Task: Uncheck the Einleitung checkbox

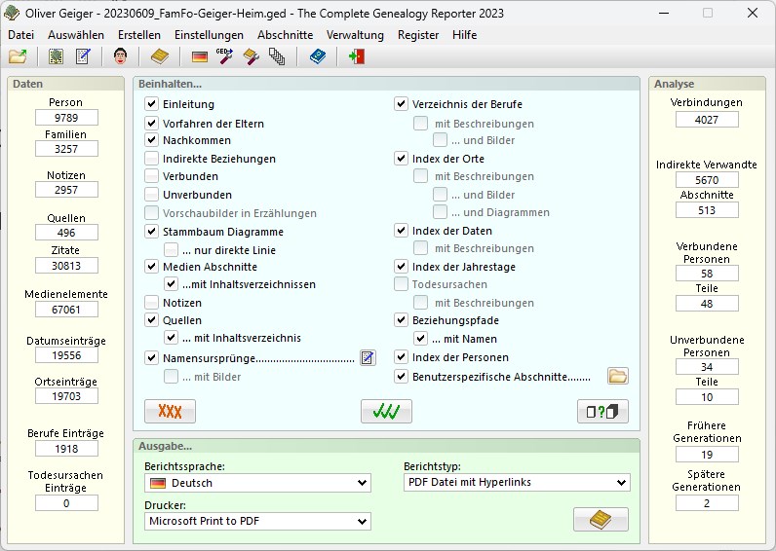Action: [x=151, y=104]
